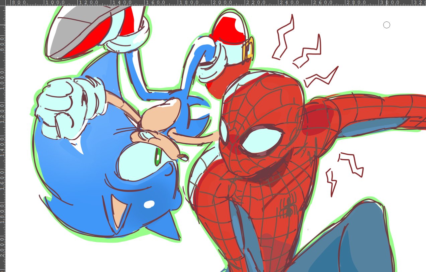The width and height of the screenshot is (426, 272).
Task: Click Sonic's clenched white glove fist
Action: click(x=62, y=109)
